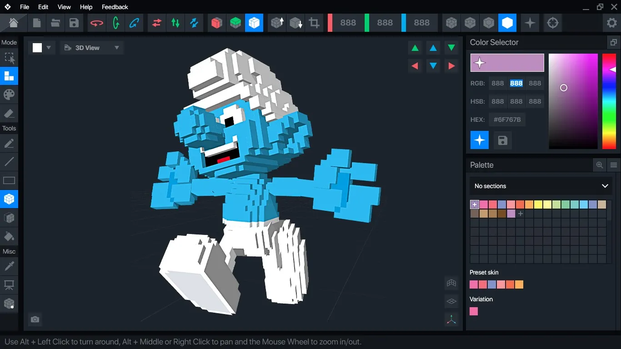The image size is (621, 349).
Task: Open the Edit menu
Action: coord(43,7)
